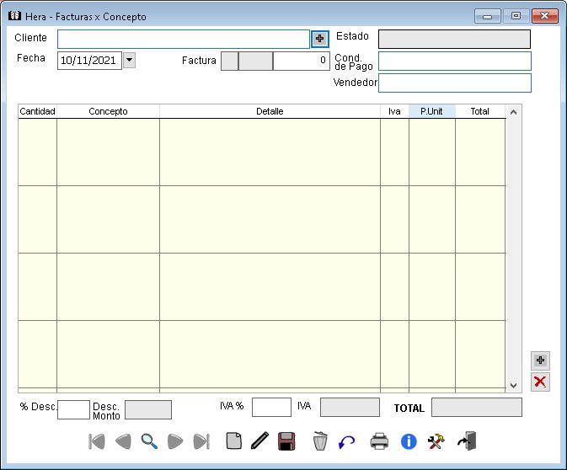Remove row with the red X button
The width and height of the screenshot is (567, 470).
[540, 382]
